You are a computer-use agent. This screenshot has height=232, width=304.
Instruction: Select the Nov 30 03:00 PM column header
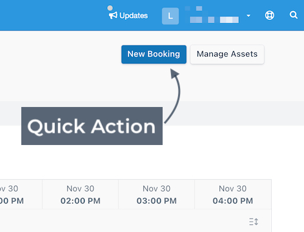tap(156, 195)
